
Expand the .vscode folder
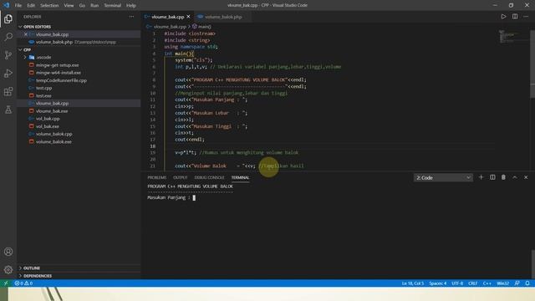click(43, 58)
